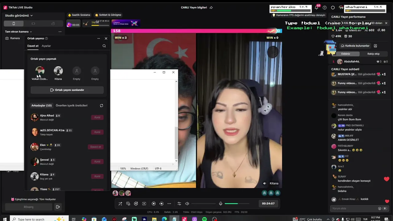Share the CANLI Yayın bilgileri arrow

click(211, 7)
